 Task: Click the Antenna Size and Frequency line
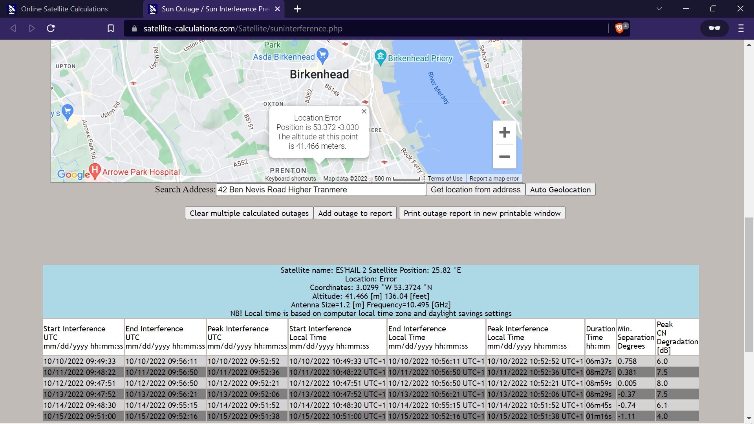point(371,305)
